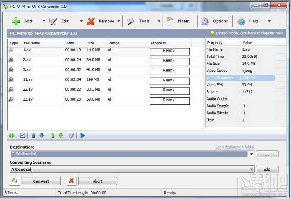Click the film icon for 22.avi row
Screen dimensions: 291x199
pyautogui.click(x=11, y=90)
